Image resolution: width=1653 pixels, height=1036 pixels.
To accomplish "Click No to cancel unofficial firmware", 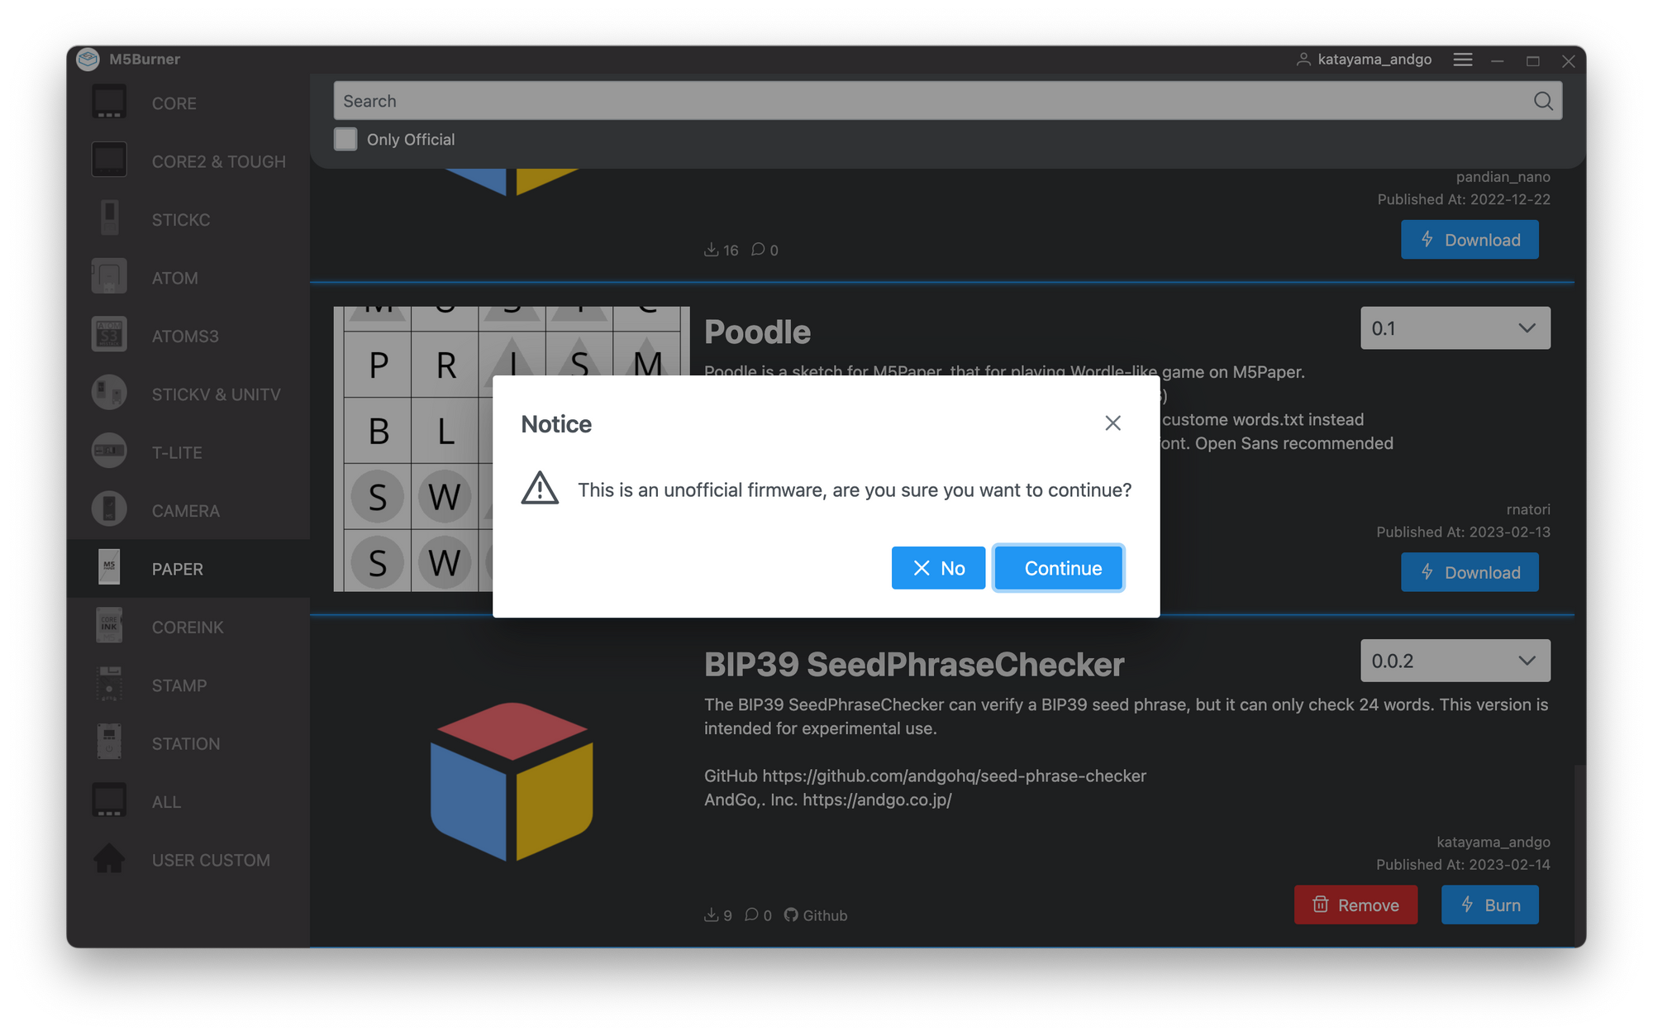I will 938,568.
